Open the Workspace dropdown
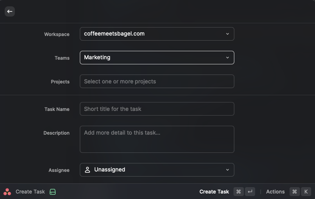Screen dimensions: 315x199 pyautogui.click(x=157, y=34)
